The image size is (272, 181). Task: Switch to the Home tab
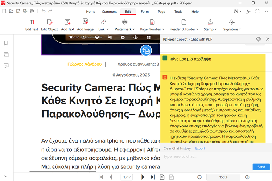tap(91, 12)
